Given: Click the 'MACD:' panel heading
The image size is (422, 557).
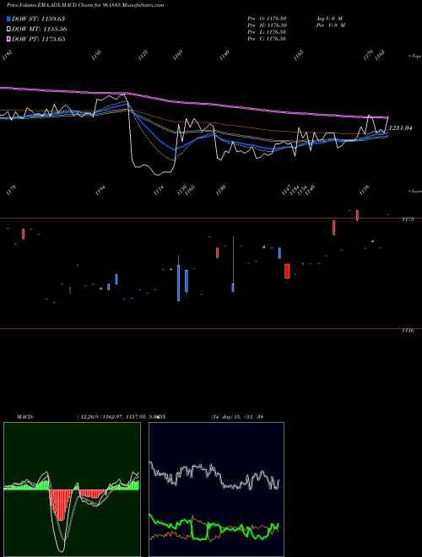Looking at the screenshot, I should click(25, 417).
